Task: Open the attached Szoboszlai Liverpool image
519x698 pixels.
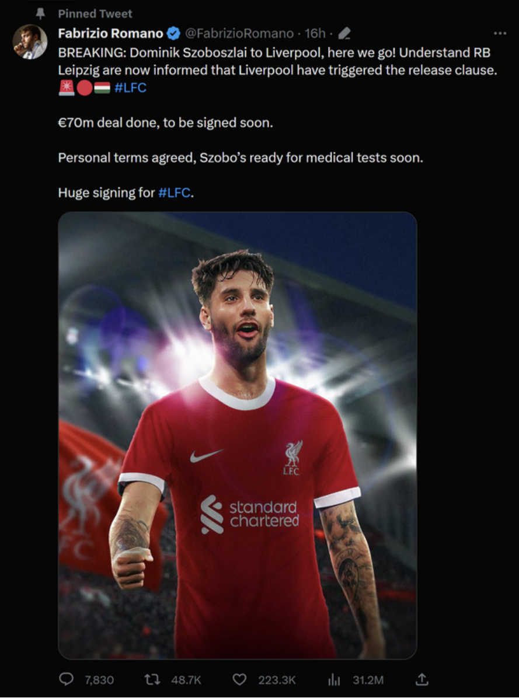Action: (x=237, y=435)
